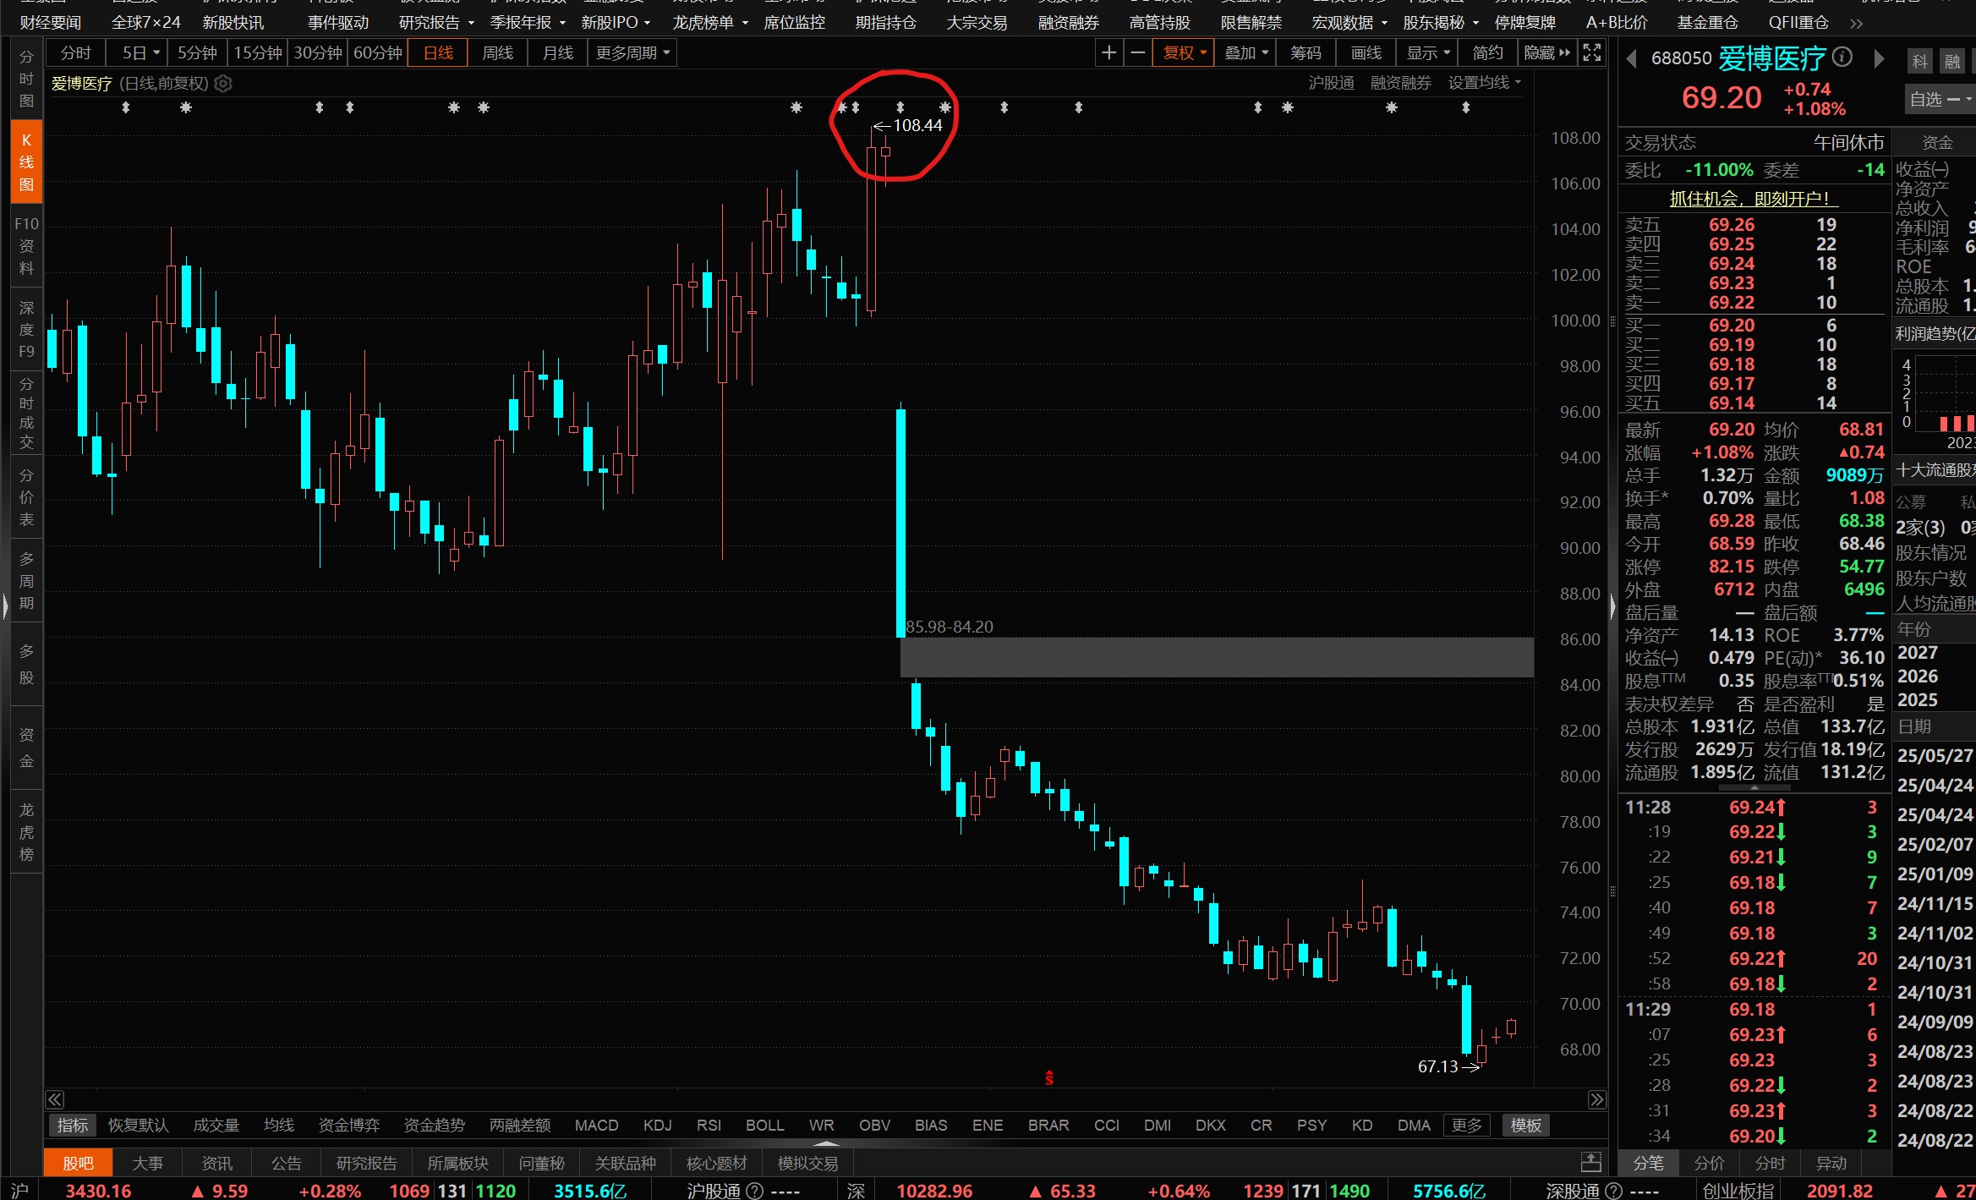Open the 复权 dropdown
The height and width of the screenshot is (1200, 1976).
(x=1184, y=53)
